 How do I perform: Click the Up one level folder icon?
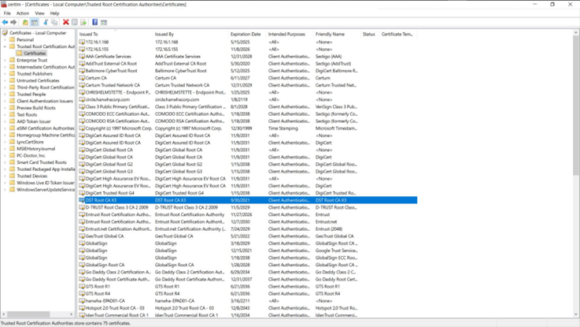(25, 22)
